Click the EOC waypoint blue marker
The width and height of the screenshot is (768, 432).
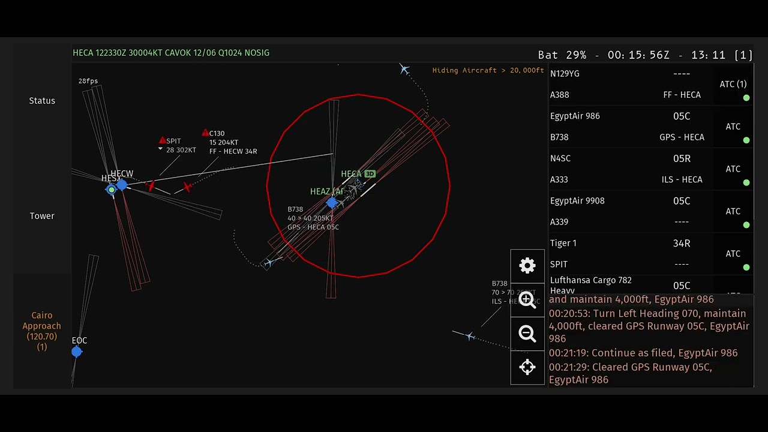(76, 352)
